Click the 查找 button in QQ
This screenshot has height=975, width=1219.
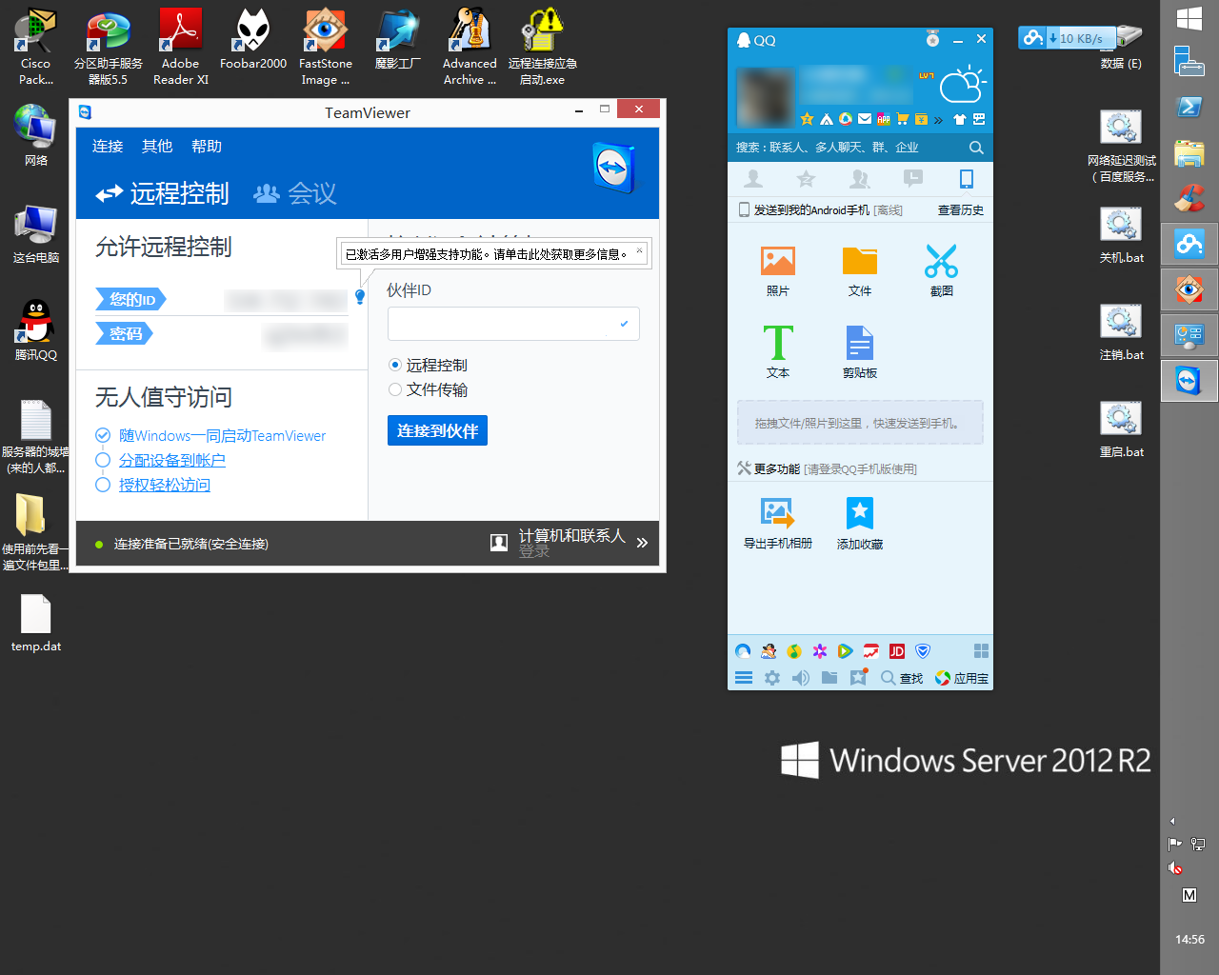point(902,678)
